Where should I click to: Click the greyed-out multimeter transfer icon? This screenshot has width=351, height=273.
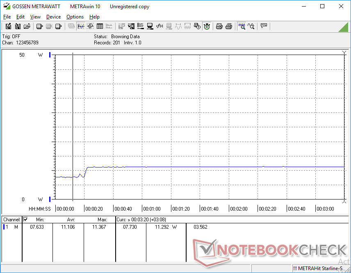click(x=49, y=26)
